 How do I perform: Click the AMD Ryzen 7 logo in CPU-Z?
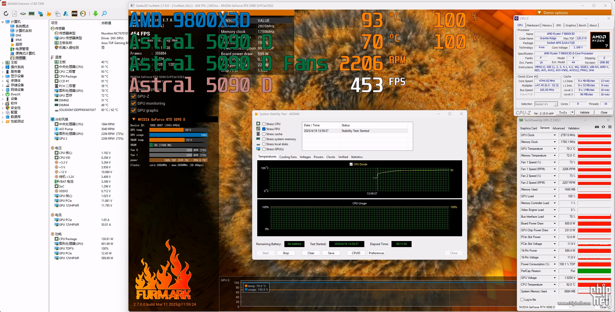[x=600, y=41]
